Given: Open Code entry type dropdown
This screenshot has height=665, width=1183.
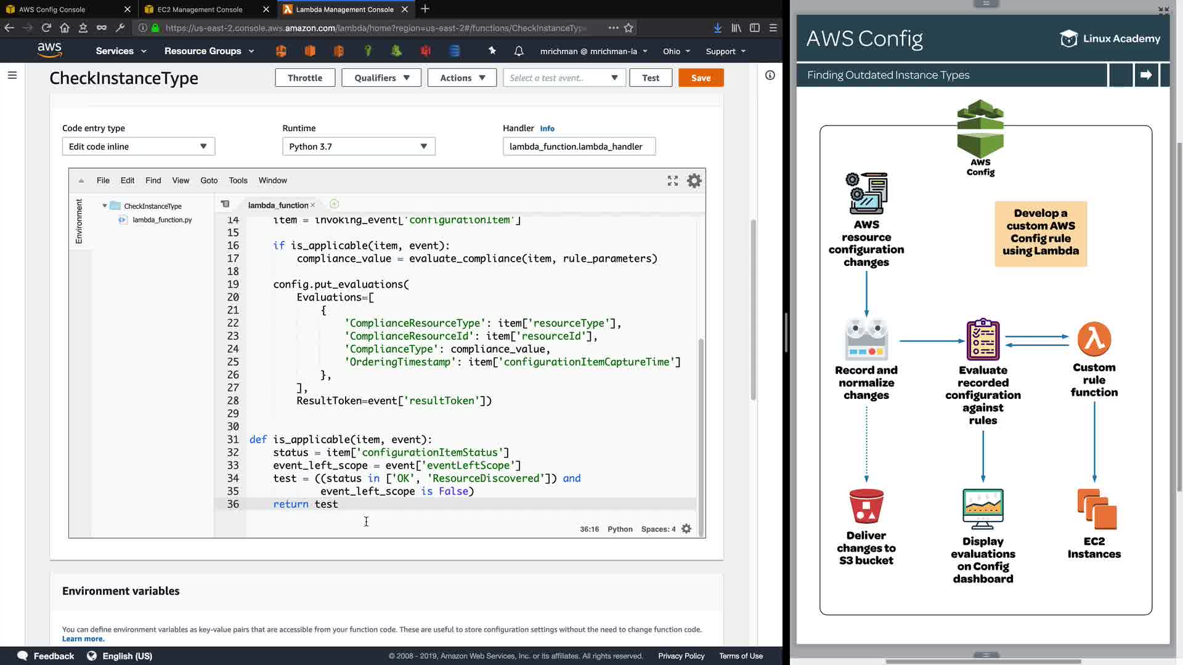Looking at the screenshot, I should click(x=138, y=147).
